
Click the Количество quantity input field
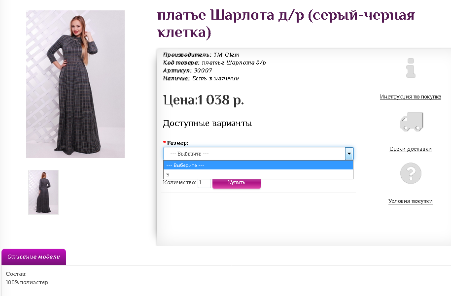point(204,183)
